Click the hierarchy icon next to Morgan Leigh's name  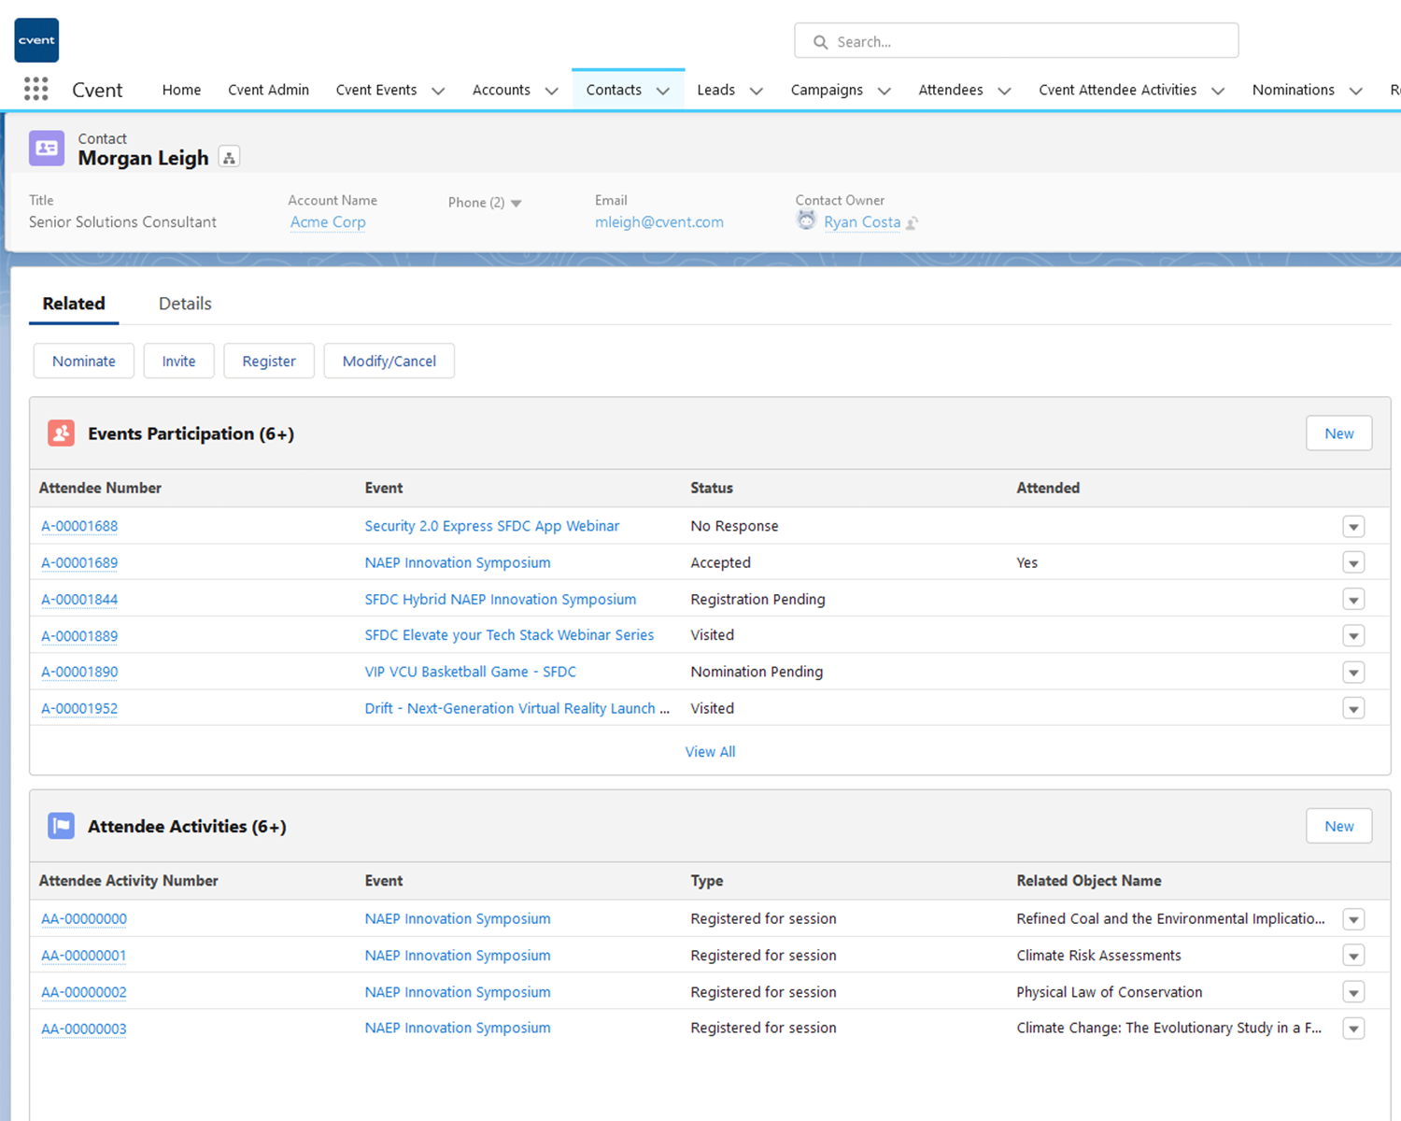coord(229,156)
